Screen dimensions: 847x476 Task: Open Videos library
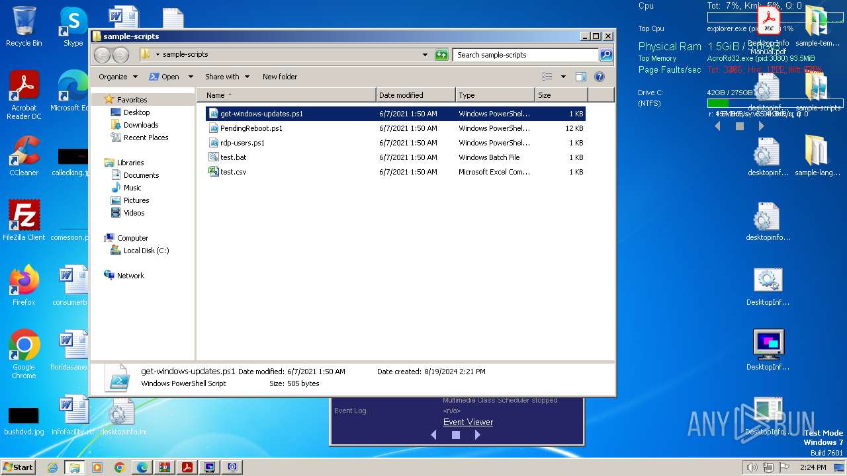tap(134, 213)
